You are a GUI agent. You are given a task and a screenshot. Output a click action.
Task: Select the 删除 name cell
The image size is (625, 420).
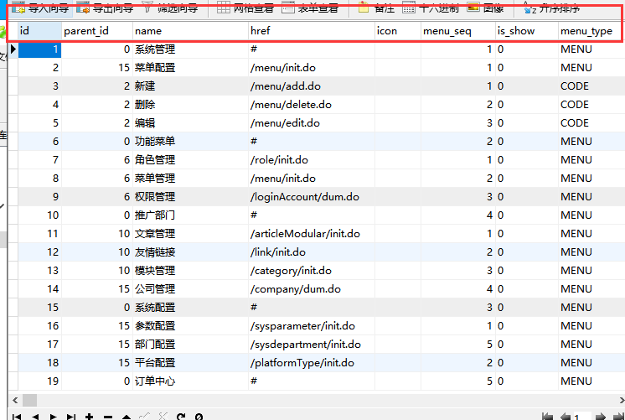click(190, 104)
